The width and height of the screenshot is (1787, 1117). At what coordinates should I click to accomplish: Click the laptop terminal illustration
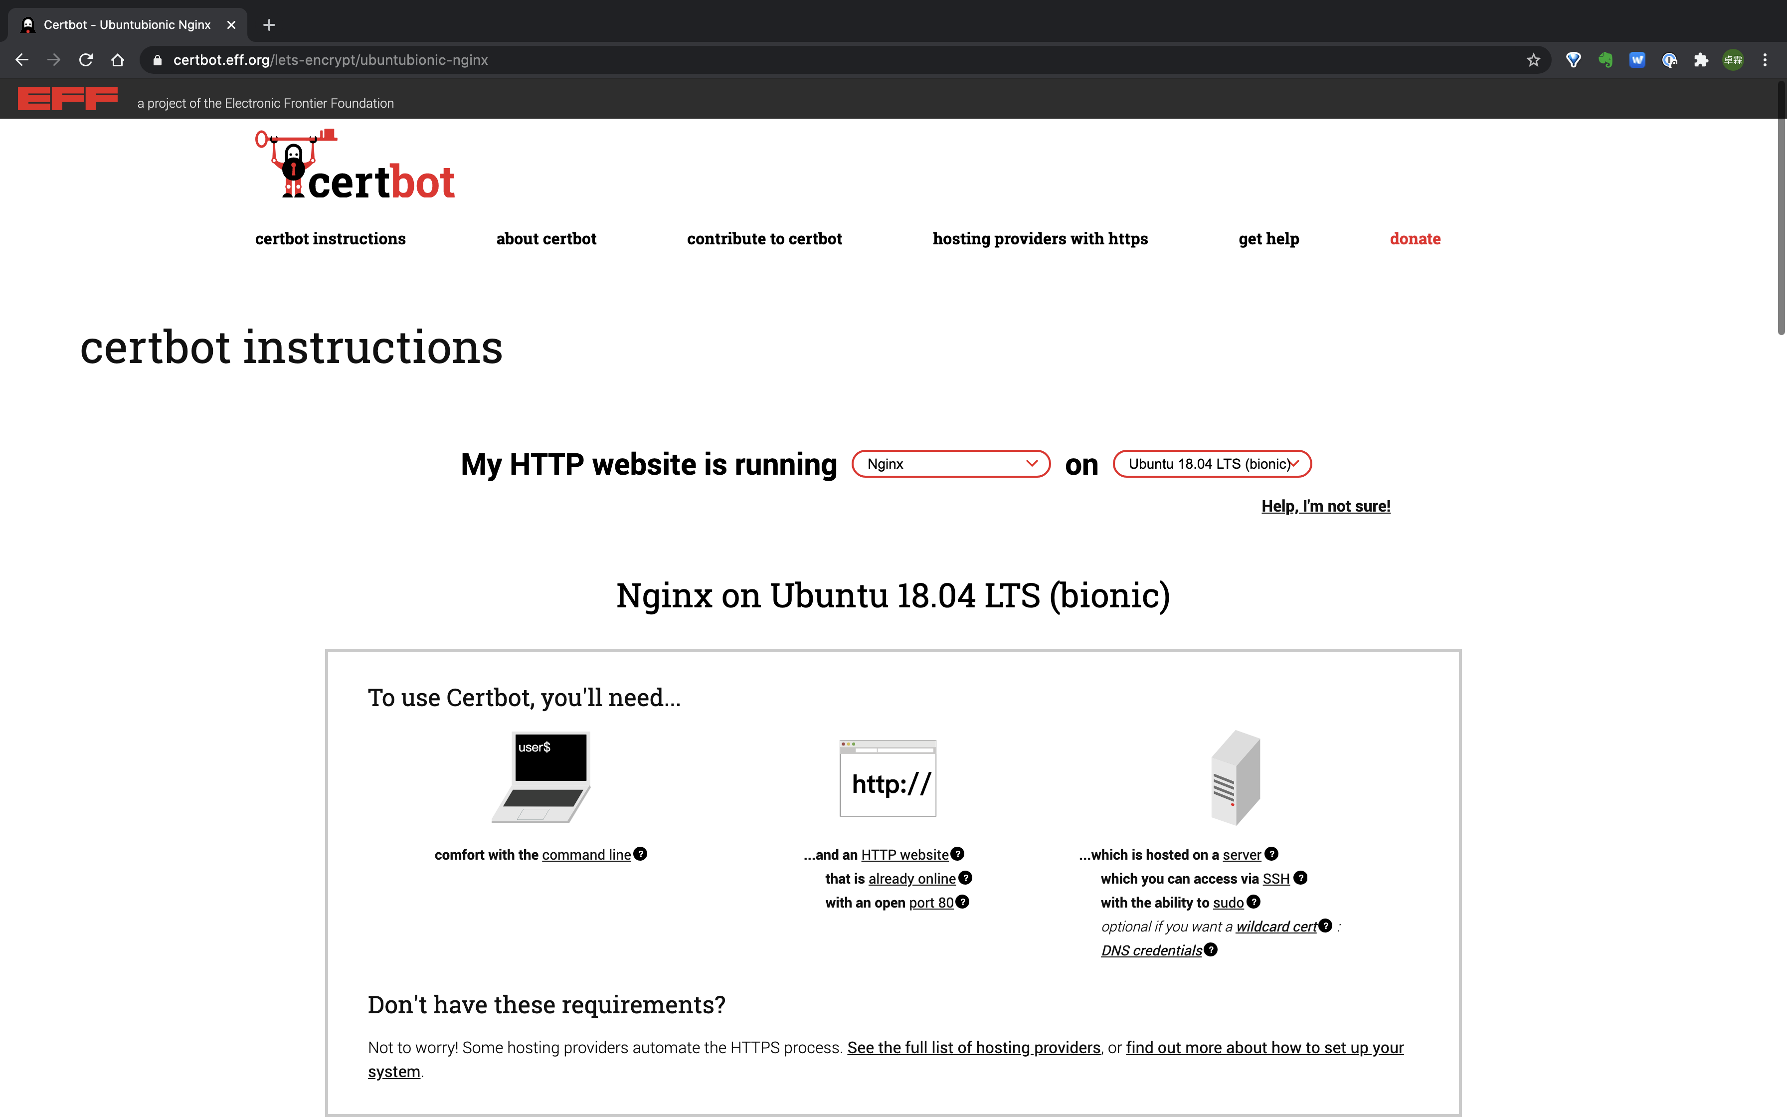(x=541, y=777)
